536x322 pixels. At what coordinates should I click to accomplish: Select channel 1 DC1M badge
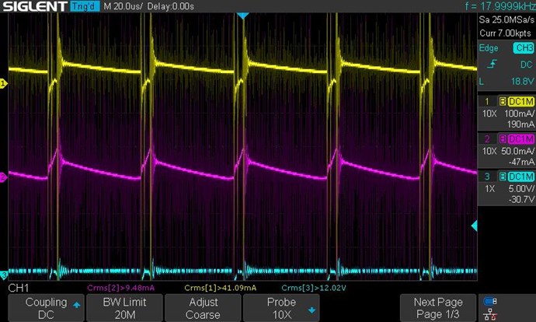521,102
